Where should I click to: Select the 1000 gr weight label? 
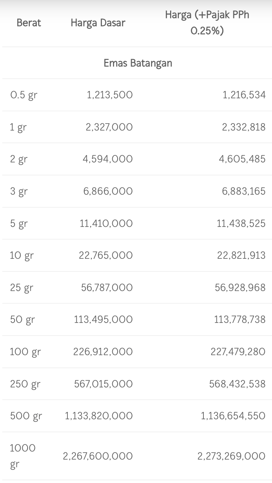tap(23, 456)
